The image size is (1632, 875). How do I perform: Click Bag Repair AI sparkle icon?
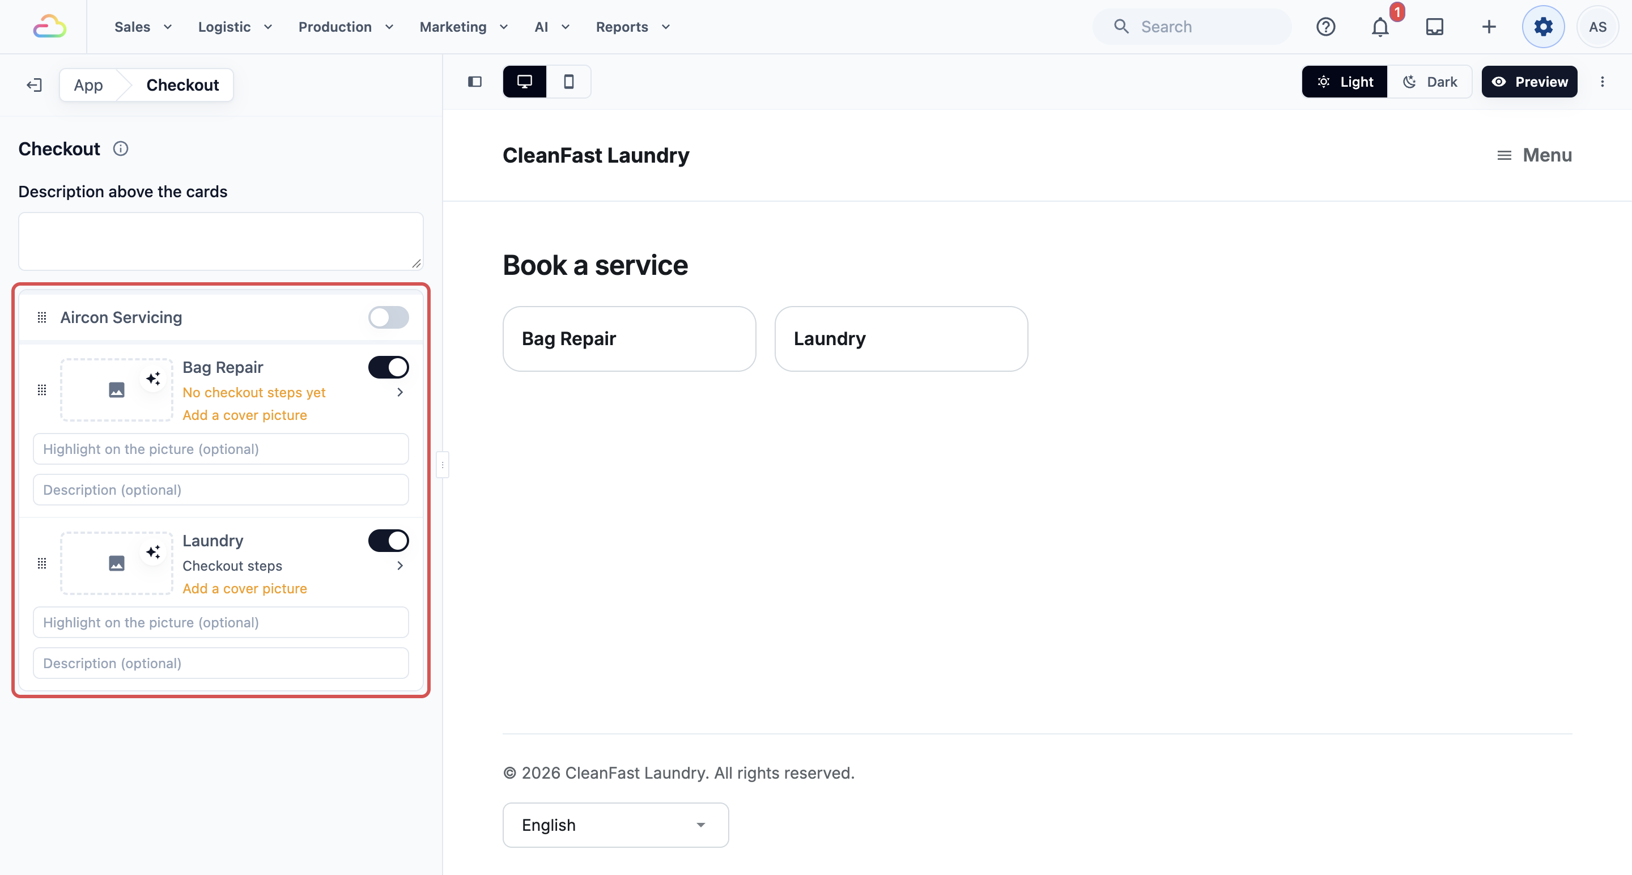pyautogui.click(x=152, y=379)
